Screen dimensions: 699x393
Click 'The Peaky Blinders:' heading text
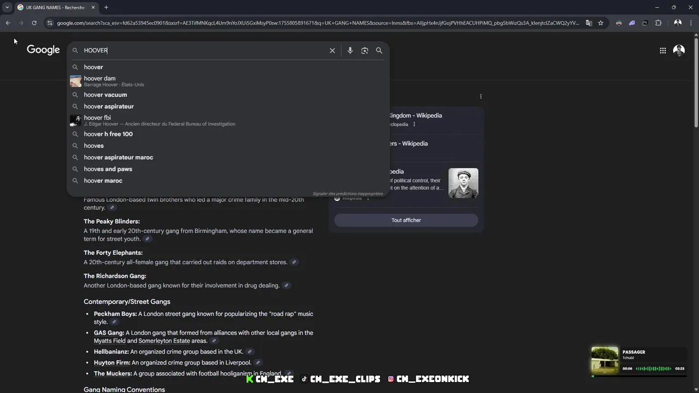[111, 222]
